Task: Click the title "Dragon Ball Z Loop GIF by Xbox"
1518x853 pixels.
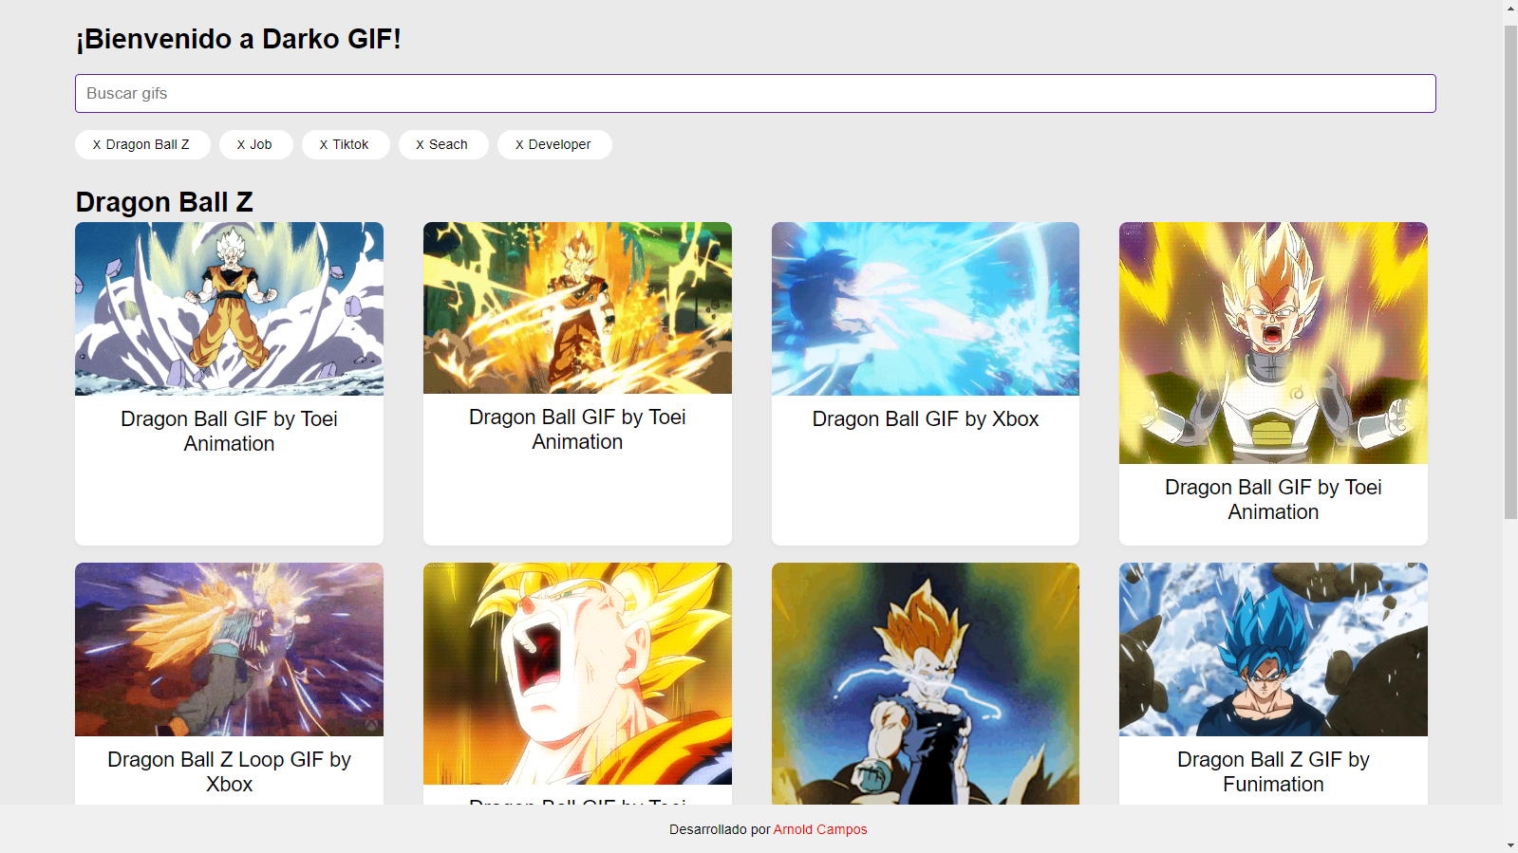Action: point(229,772)
